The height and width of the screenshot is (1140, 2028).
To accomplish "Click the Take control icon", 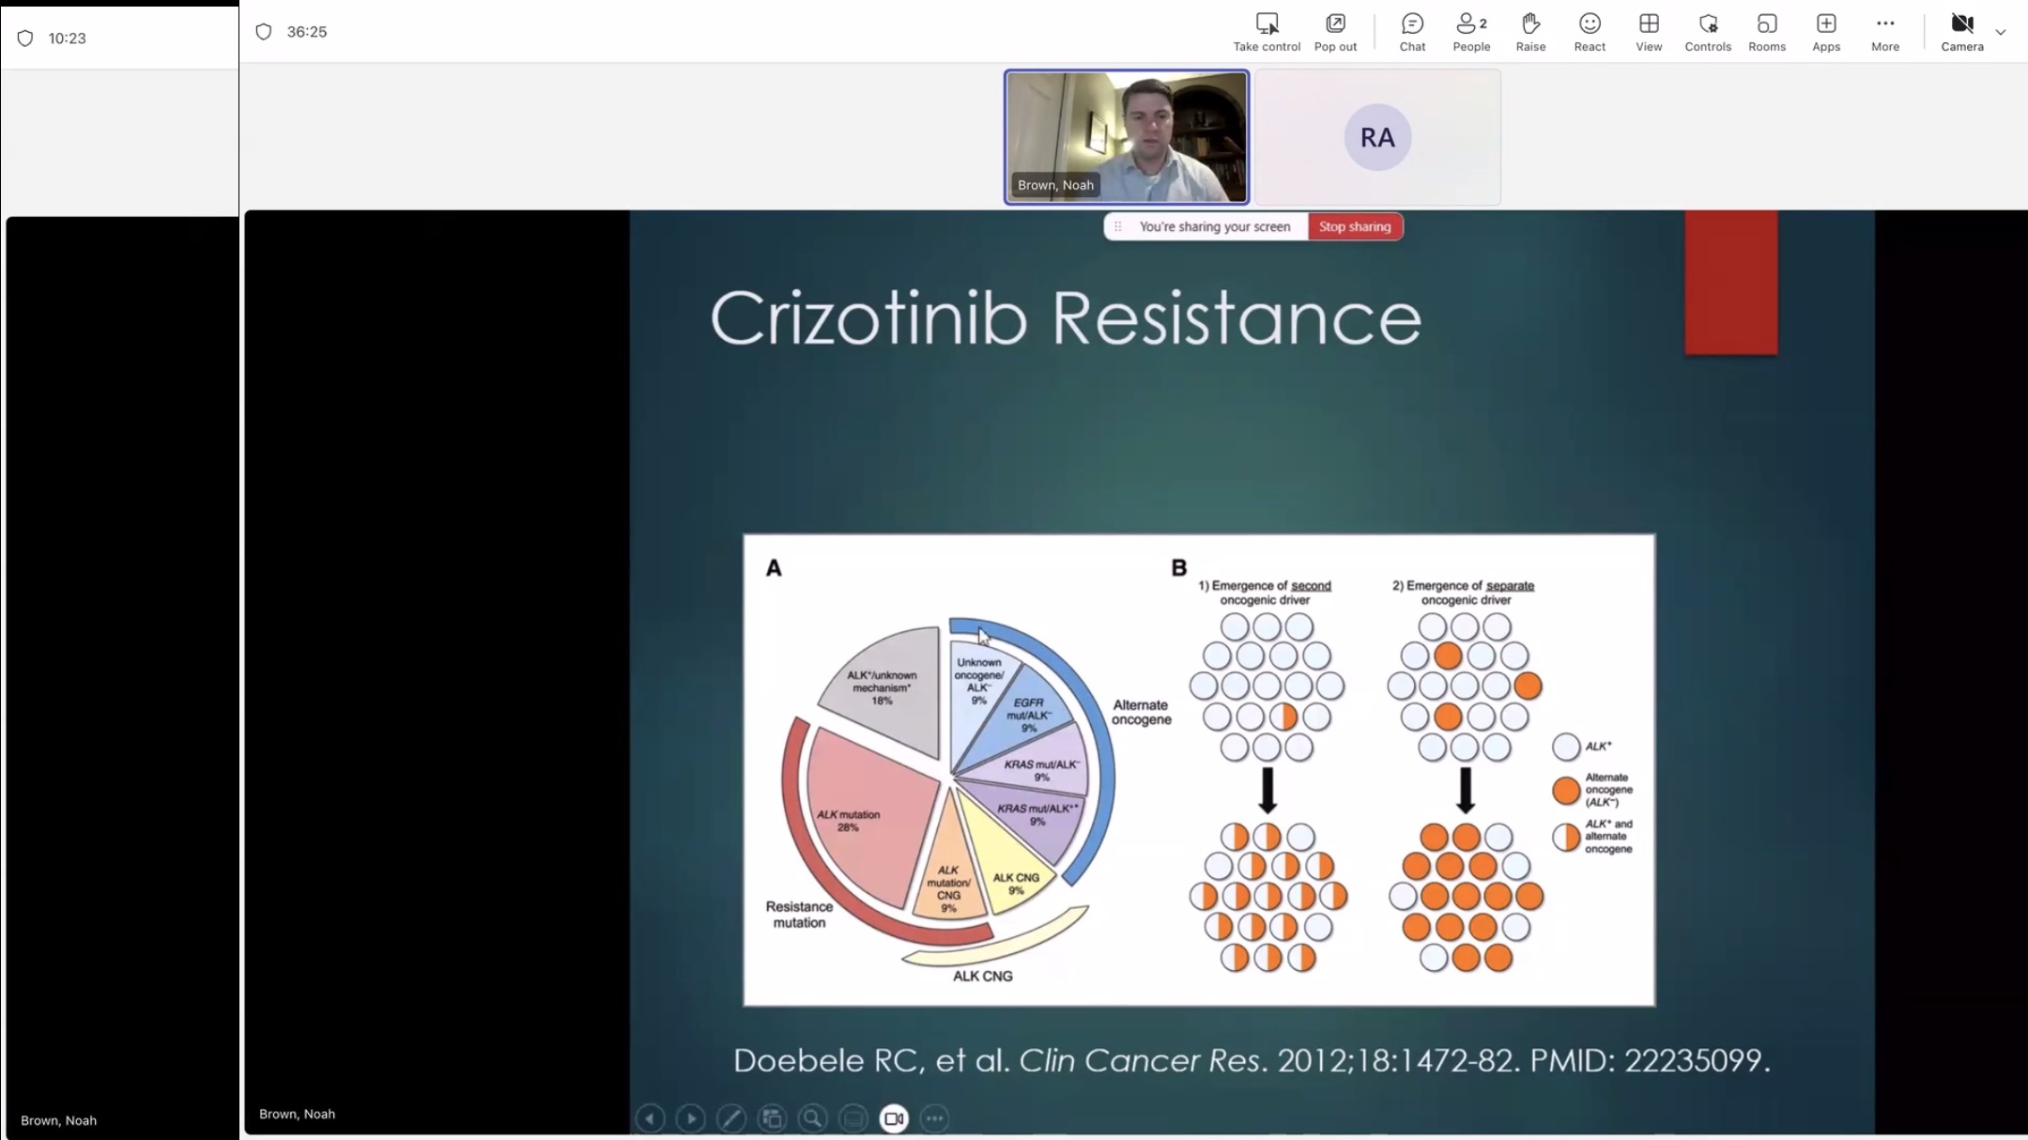I will pyautogui.click(x=1267, y=32).
